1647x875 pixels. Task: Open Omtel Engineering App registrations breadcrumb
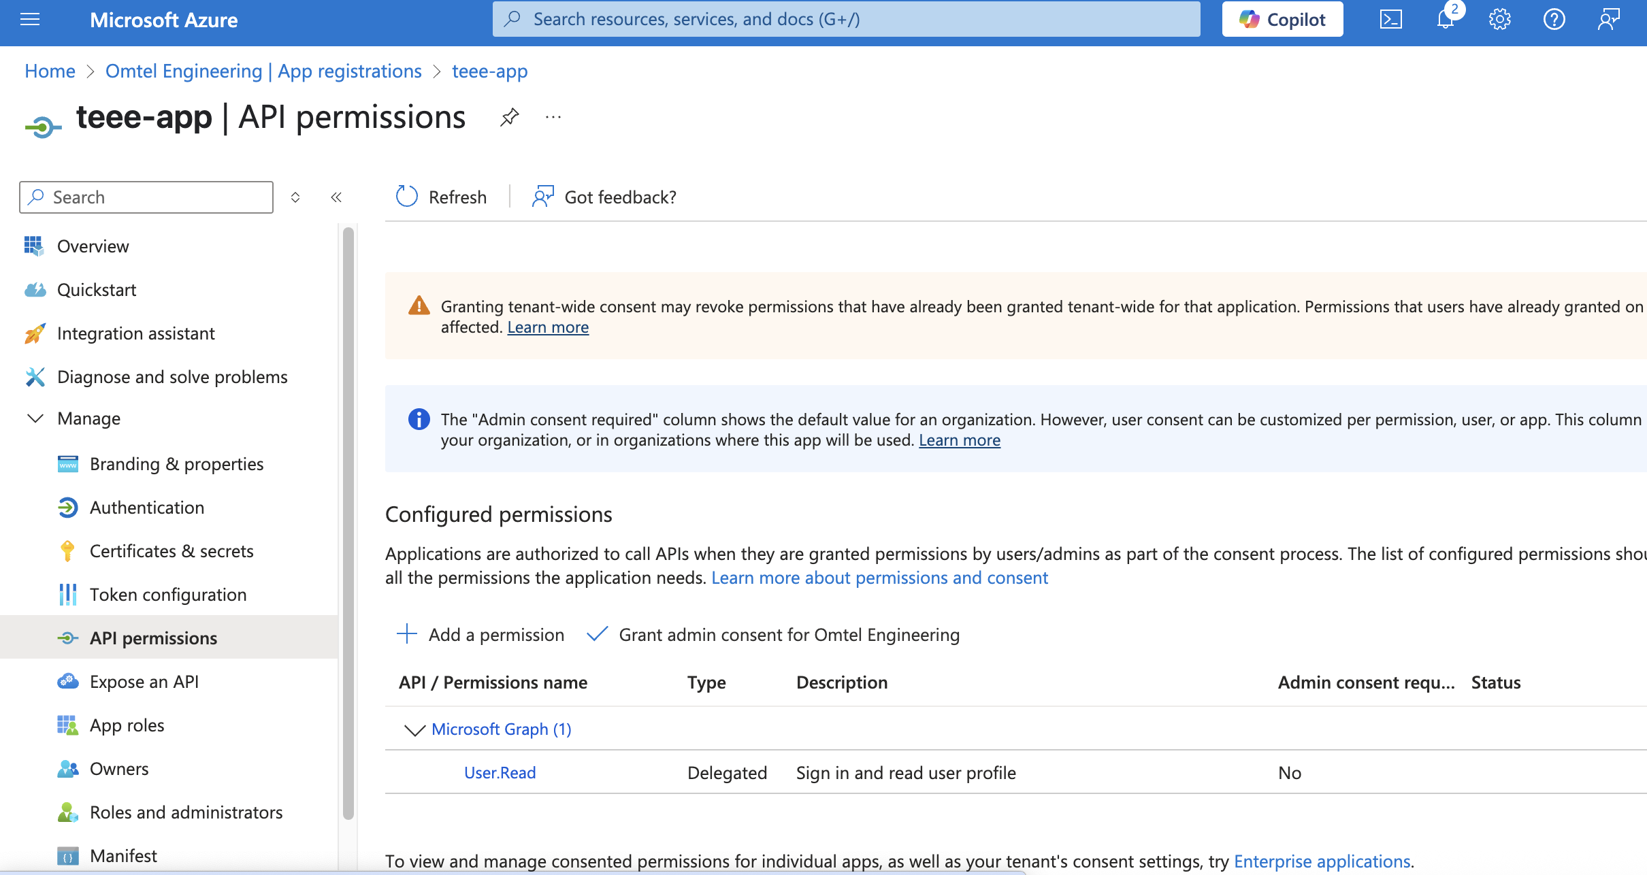(263, 71)
